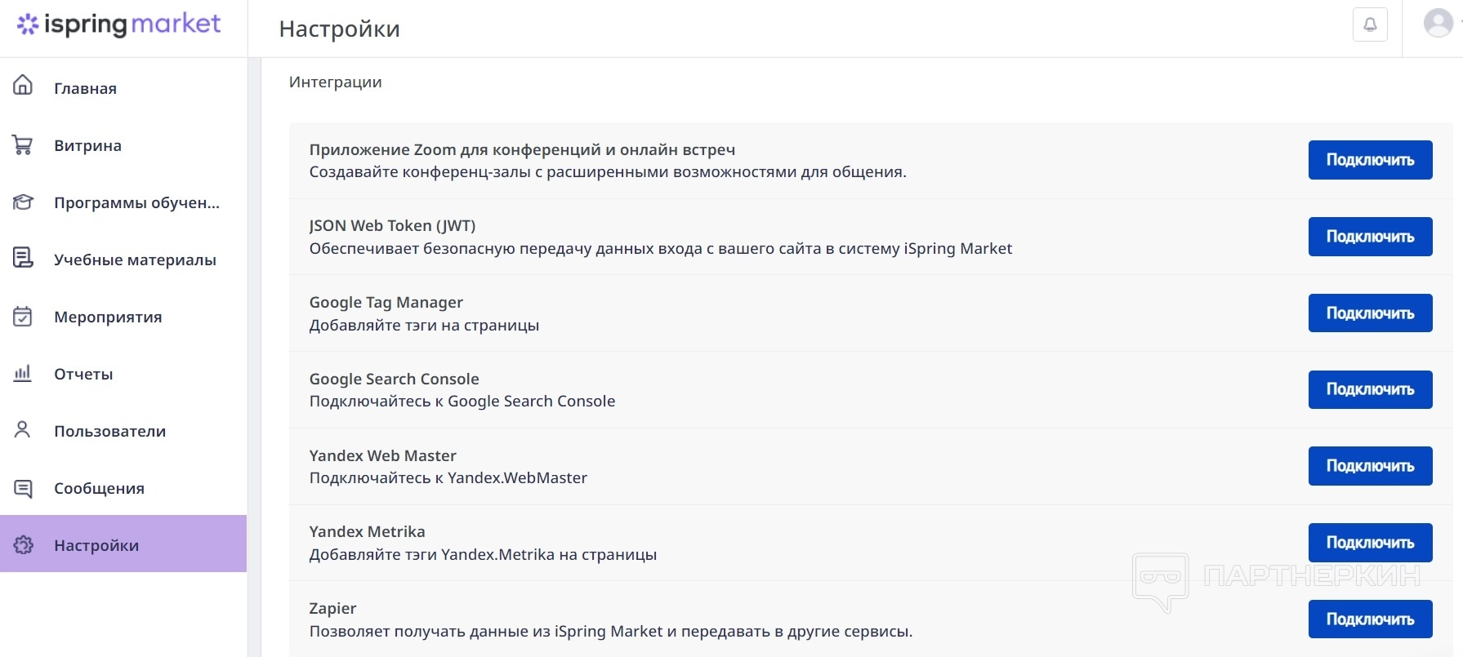This screenshot has height=657, width=1463.
Task: Click the graduation cap training programs icon
Action: click(23, 202)
